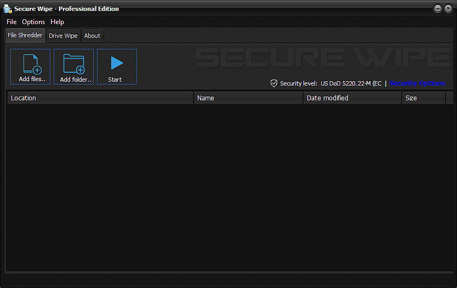The image size is (457, 288).
Task: Click the security level shield icon
Action: (x=273, y=83)
